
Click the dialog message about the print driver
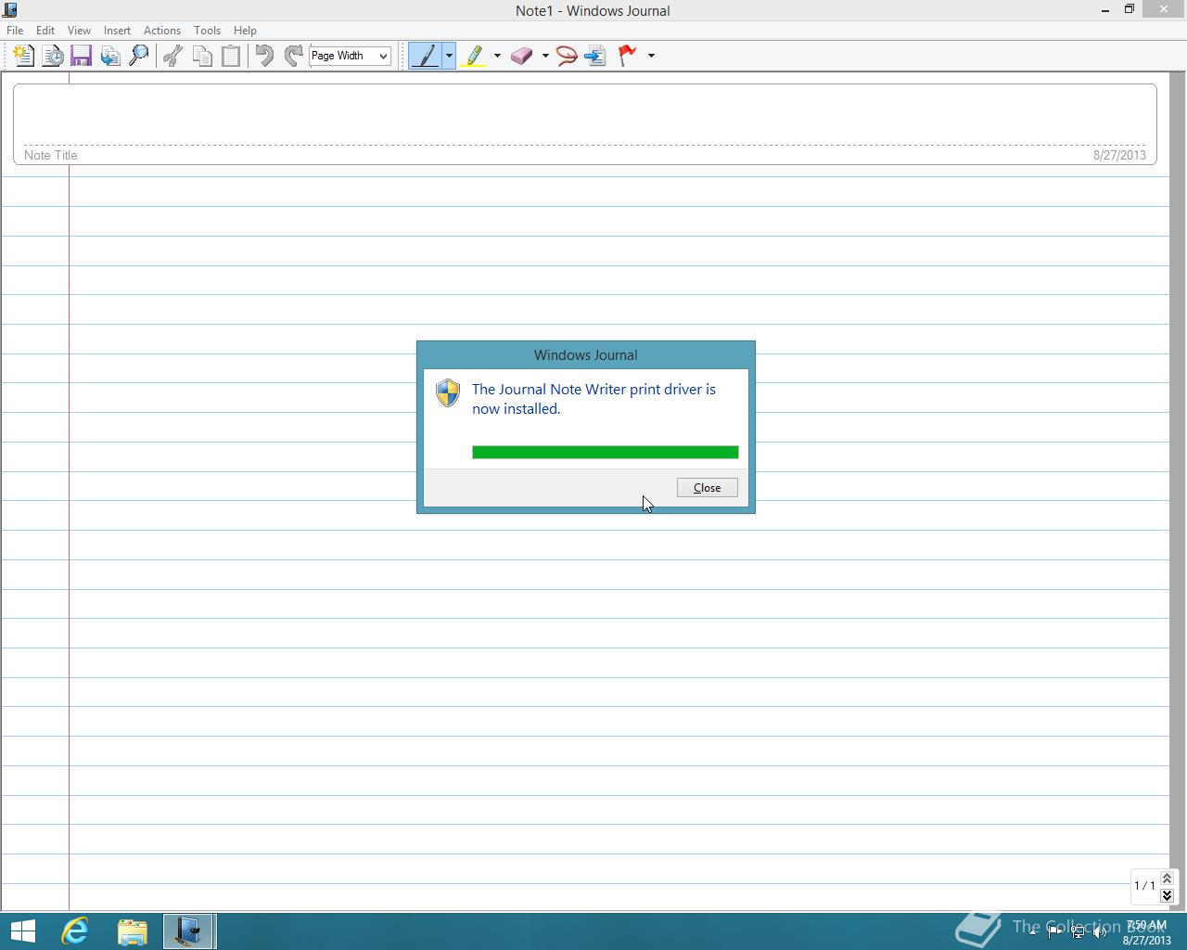[593, 399]
